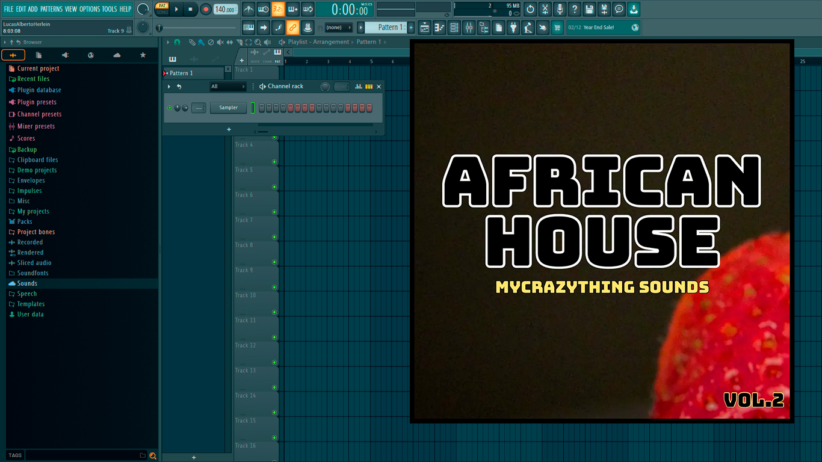Open the Browser toolbar icon
This screenshot has width=822, height=462.
coord(484,27)
